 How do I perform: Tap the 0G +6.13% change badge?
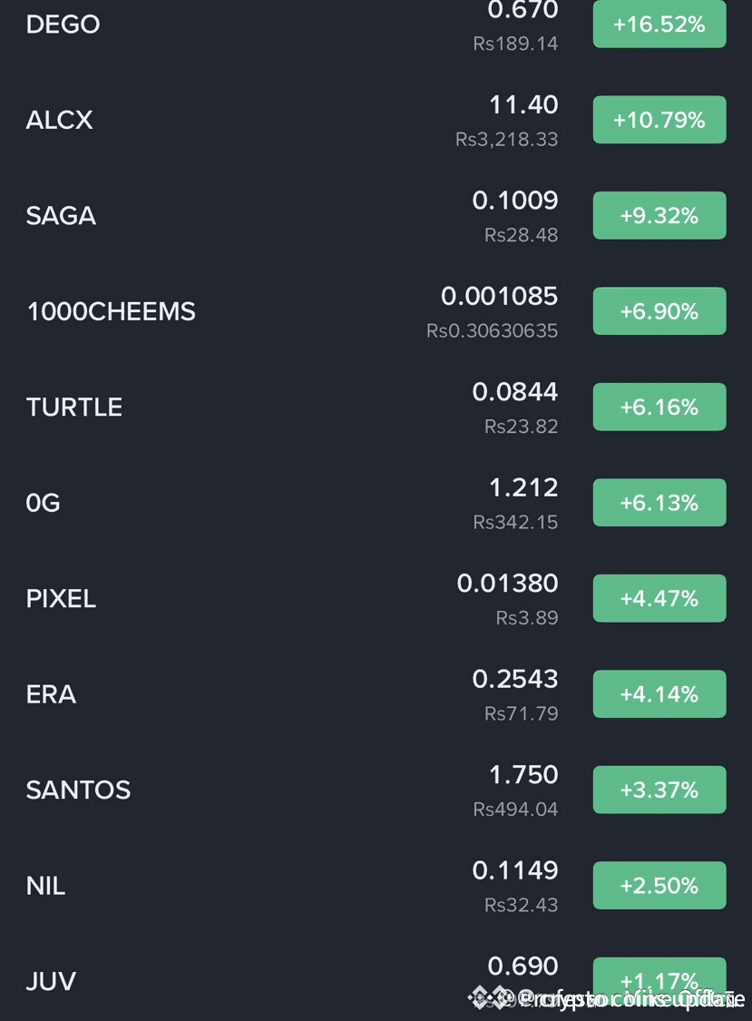(659, 503)
